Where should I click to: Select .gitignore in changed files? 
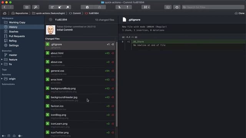(80, 46)
